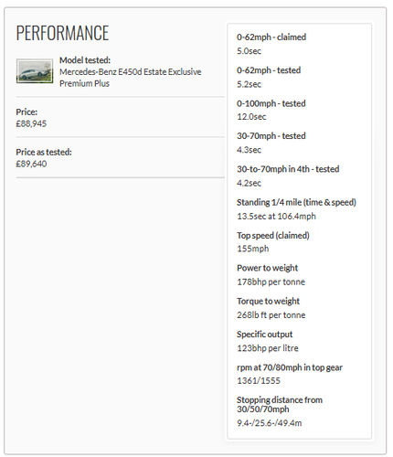Select the 0-100mph tested label
This screenshot has height=457, width=393.
click(271, 103)
